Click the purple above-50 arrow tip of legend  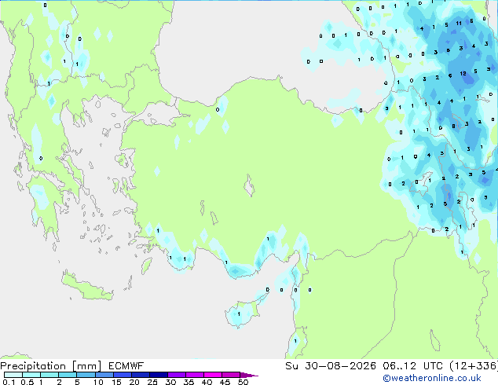point(249,375)
